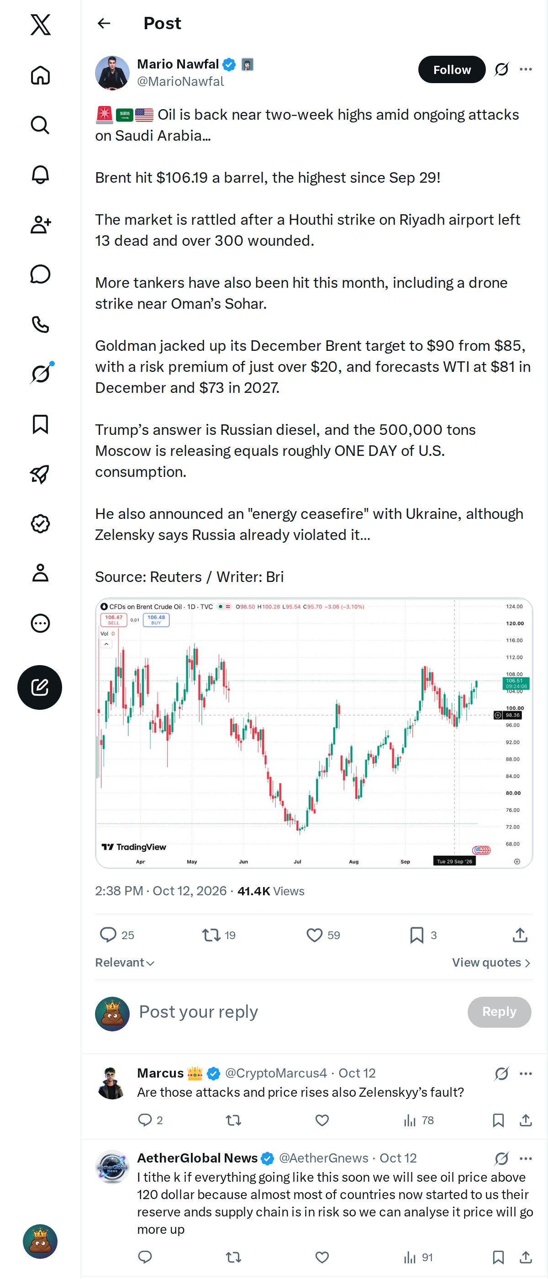Open View quotes link
Viewport: 548px width, 1279px height.
[491, 962]
